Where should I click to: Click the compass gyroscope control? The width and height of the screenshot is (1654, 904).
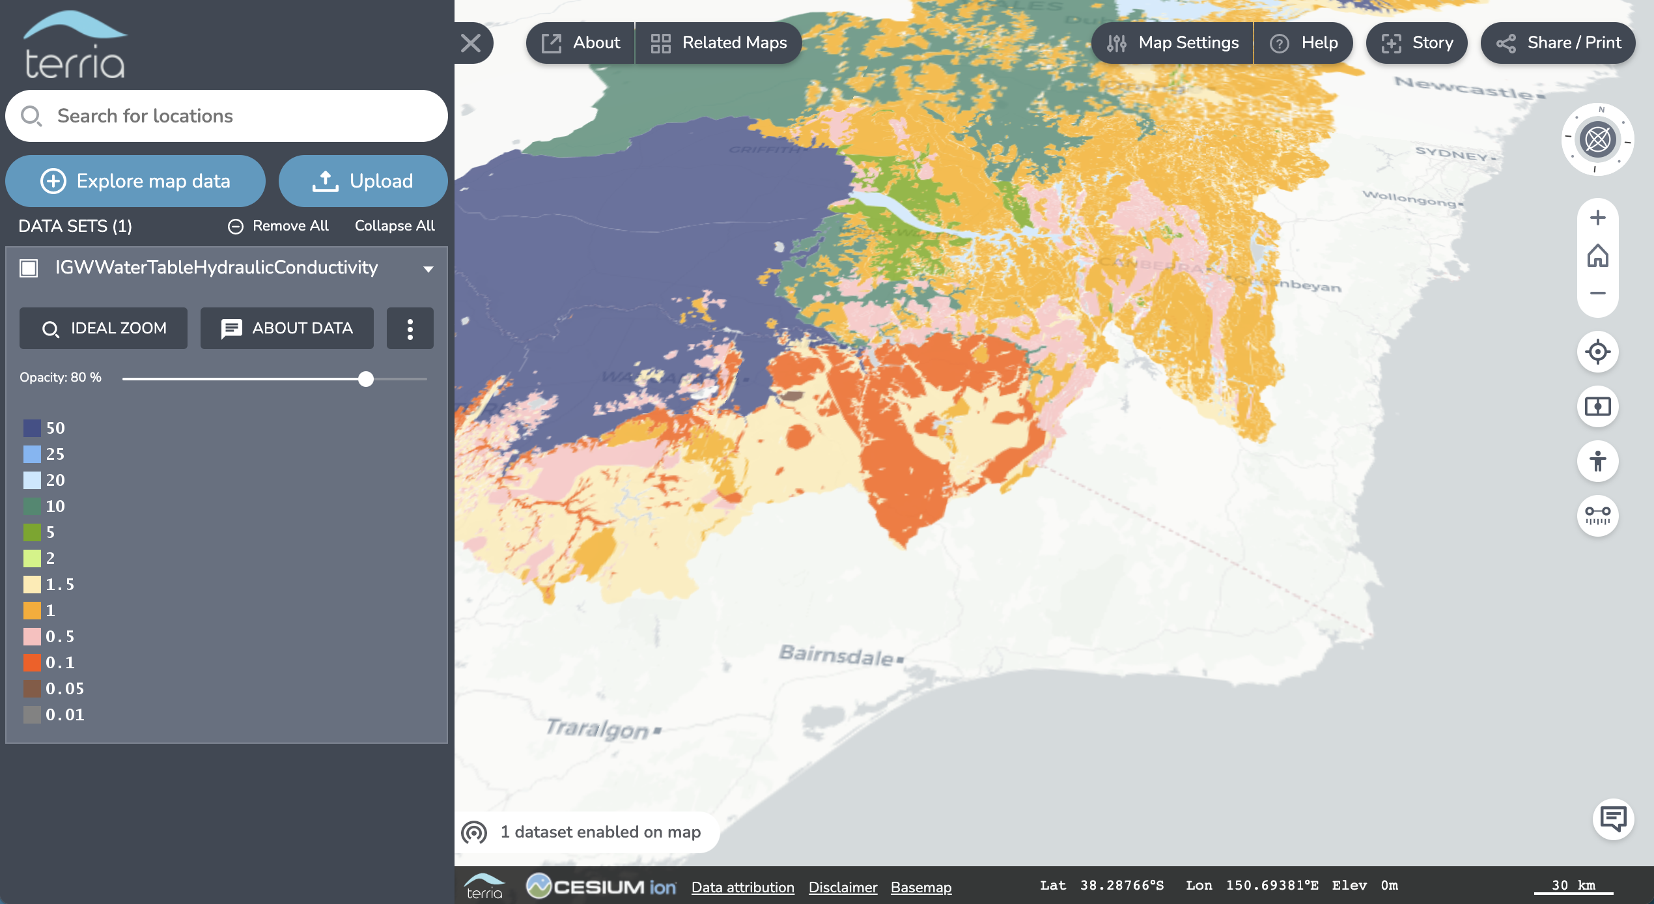click(x=1597, y=139)
